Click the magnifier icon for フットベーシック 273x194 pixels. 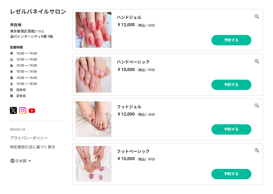pos(257,150)
